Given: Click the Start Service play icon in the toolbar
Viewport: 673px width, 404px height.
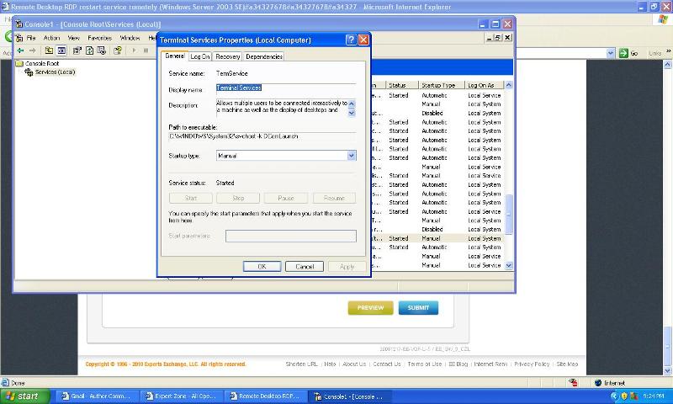Looking at the screenshot, I should 134,50.
